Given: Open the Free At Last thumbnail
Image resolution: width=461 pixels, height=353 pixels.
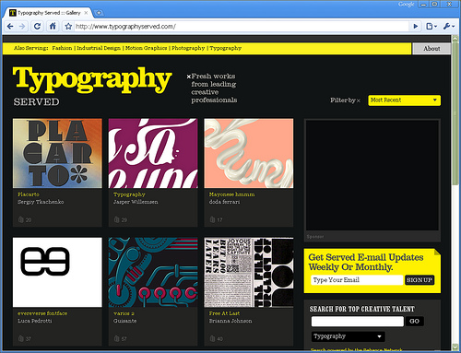Looking at the screenshot, I should (249, 272).
